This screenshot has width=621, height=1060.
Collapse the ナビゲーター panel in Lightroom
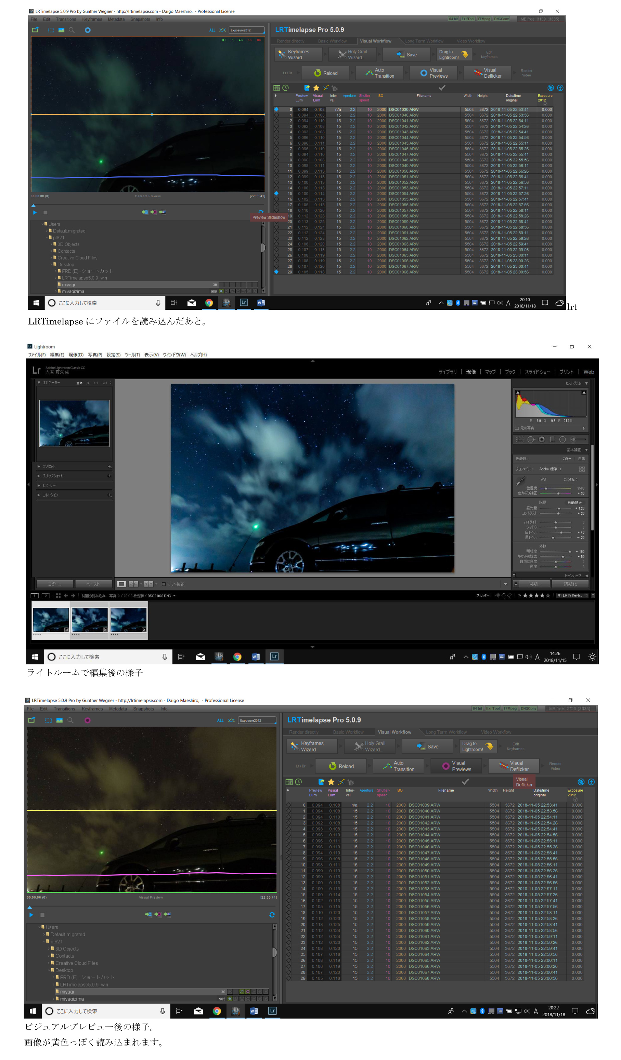[x=39, y=383]
